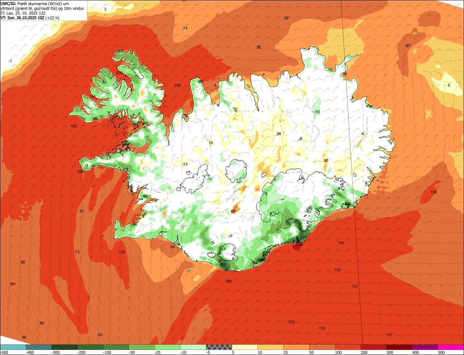Select the magenta legend swatch above 500

coord(451,347)
